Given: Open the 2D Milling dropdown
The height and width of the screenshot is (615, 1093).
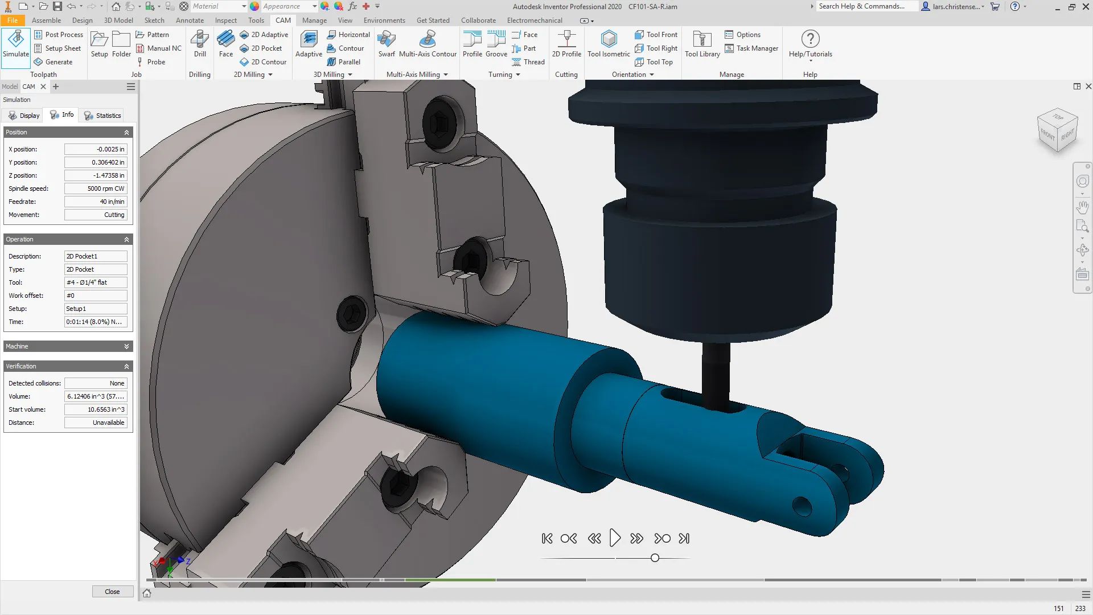Looking at the screenshot, I should (x=252, y=74).
